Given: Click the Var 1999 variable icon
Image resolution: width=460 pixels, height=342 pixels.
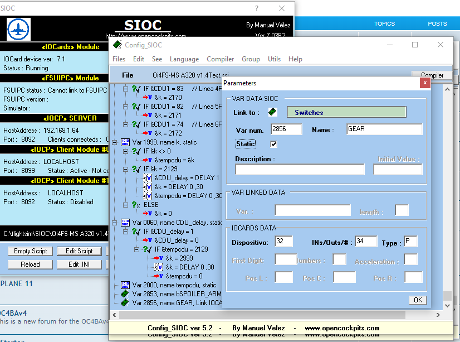Looking at the screenshot, I should click(x=125, y=143).
